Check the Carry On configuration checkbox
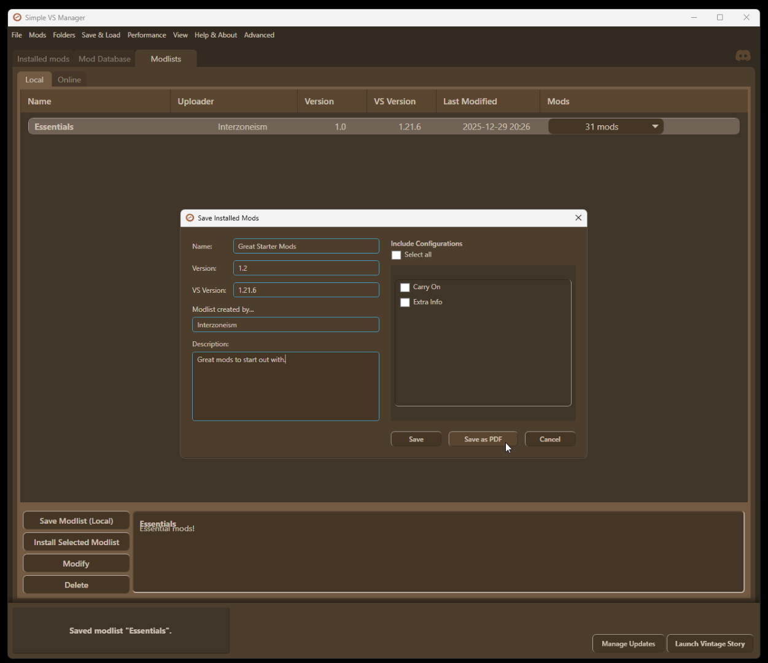 [x=405, y=287]
